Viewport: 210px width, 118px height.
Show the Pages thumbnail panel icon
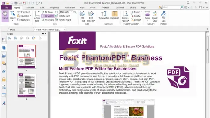[4, 48]
